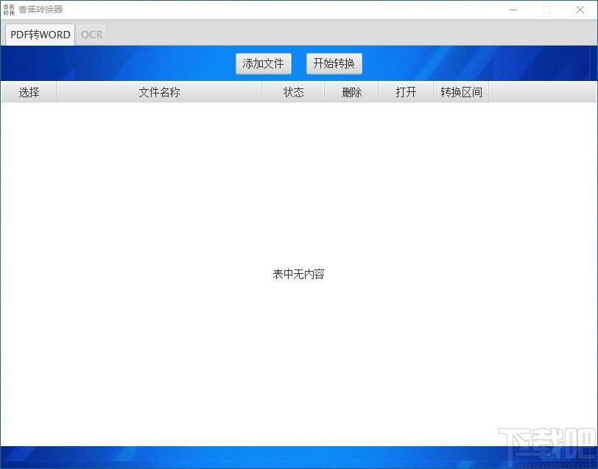
Task: Switch to the PDF转WORD tab
Action: point(41,35)
